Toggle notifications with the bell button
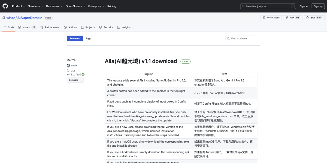327x163 pixels. pos(271,17)
